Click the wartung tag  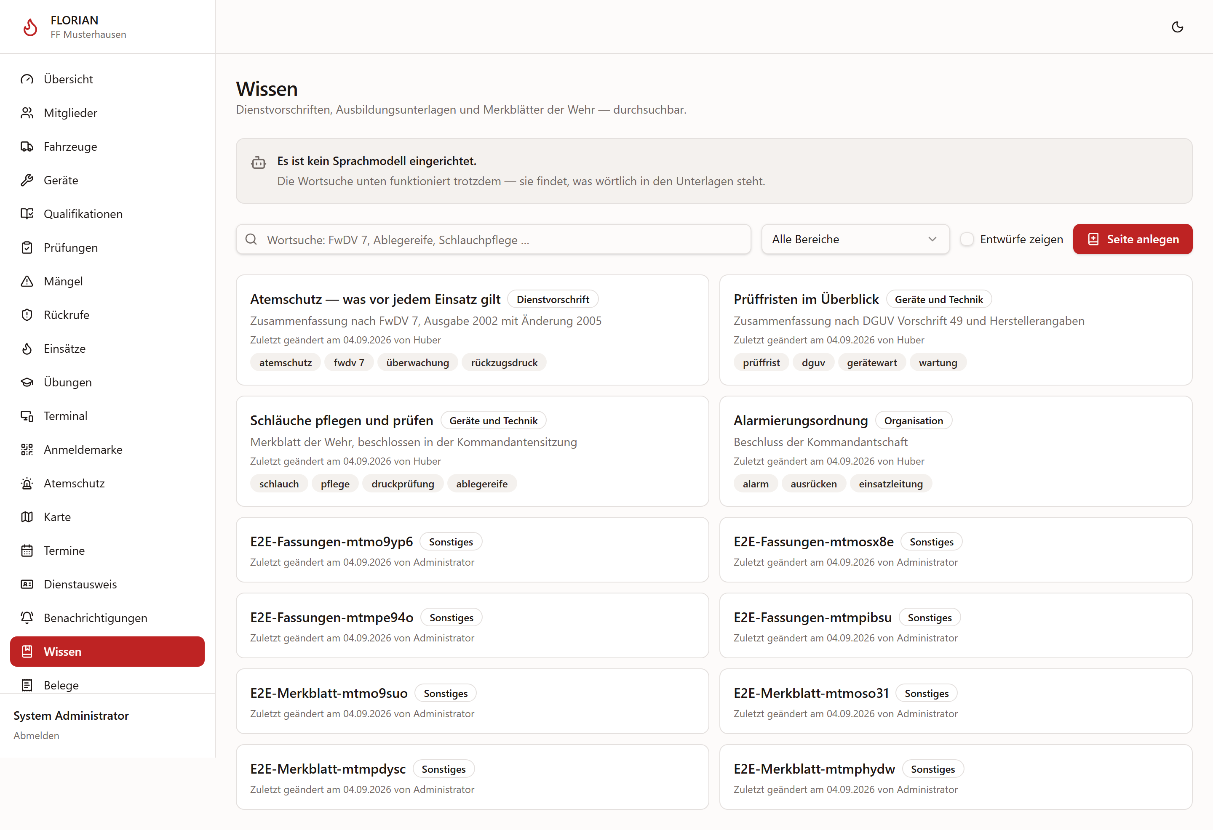938,362
